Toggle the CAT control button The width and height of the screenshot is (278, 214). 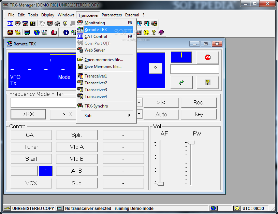click(x=31, y=135)
